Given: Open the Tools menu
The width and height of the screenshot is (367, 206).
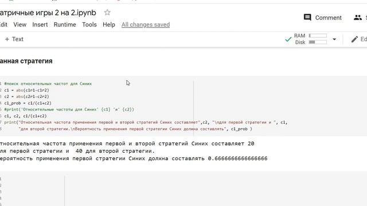Looking at the screenshot, I should (89, 25).
